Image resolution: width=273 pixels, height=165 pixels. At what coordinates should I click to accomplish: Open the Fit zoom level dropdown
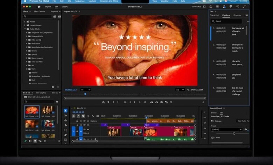86,90
